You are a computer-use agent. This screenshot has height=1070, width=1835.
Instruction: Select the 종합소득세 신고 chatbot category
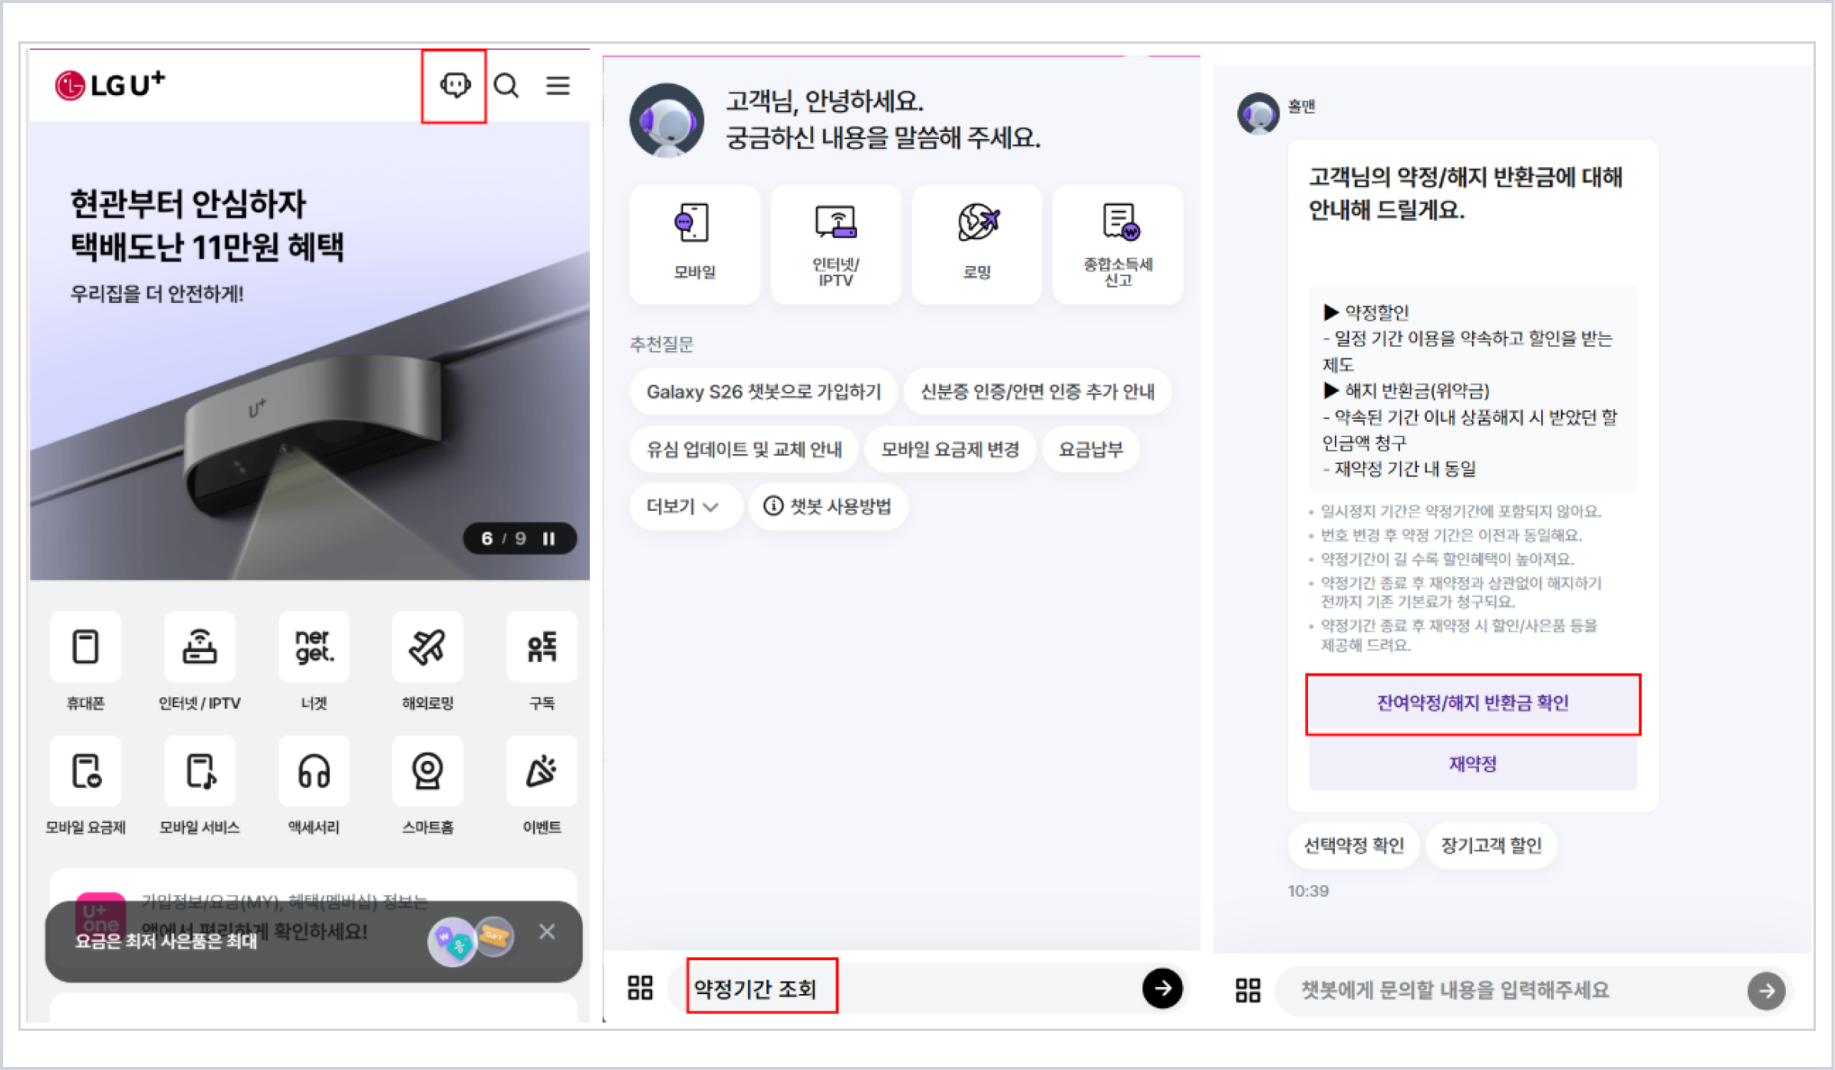tap(1118, 244)
